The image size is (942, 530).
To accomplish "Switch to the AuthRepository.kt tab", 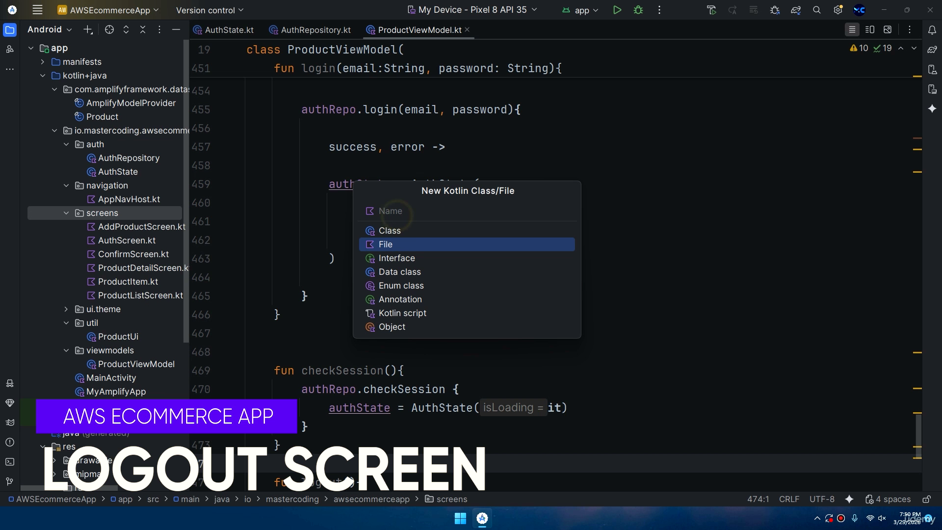I will (310, 30).
